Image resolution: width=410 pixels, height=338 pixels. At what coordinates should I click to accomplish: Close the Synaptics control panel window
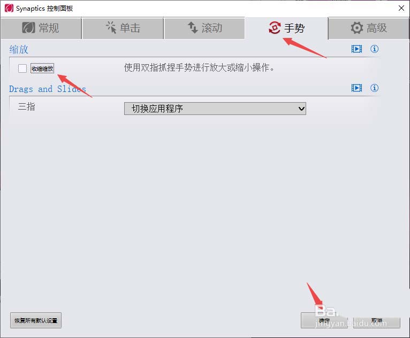401,8
